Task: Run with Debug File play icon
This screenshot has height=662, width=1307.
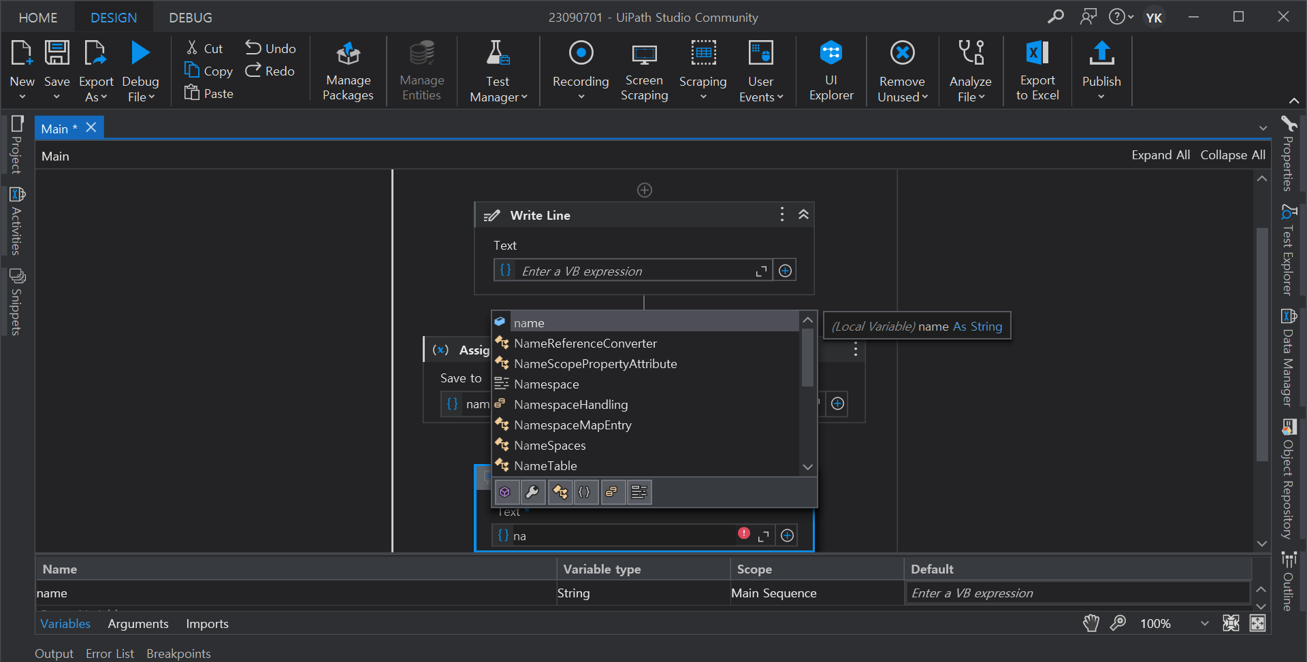Action: point(140,53)
